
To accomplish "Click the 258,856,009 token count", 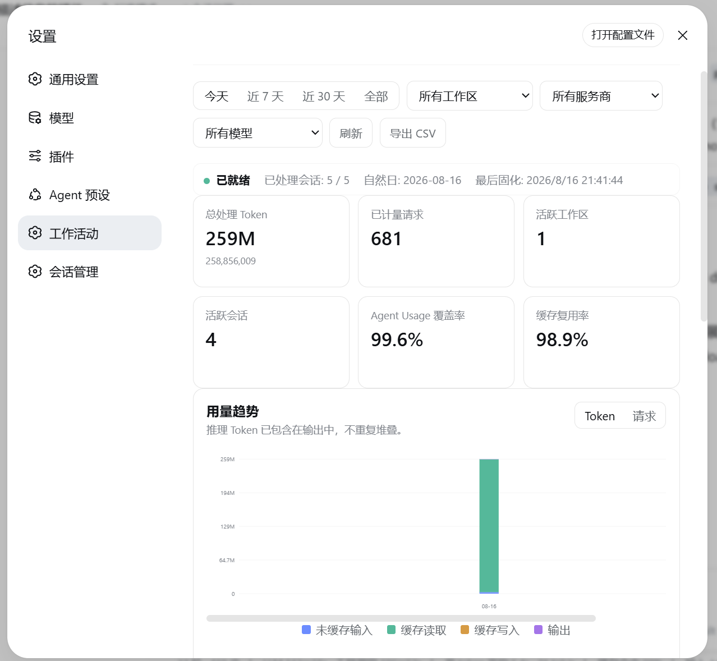I will coord(231,261).
